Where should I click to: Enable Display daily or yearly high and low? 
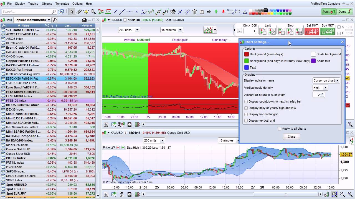[246, 108]
